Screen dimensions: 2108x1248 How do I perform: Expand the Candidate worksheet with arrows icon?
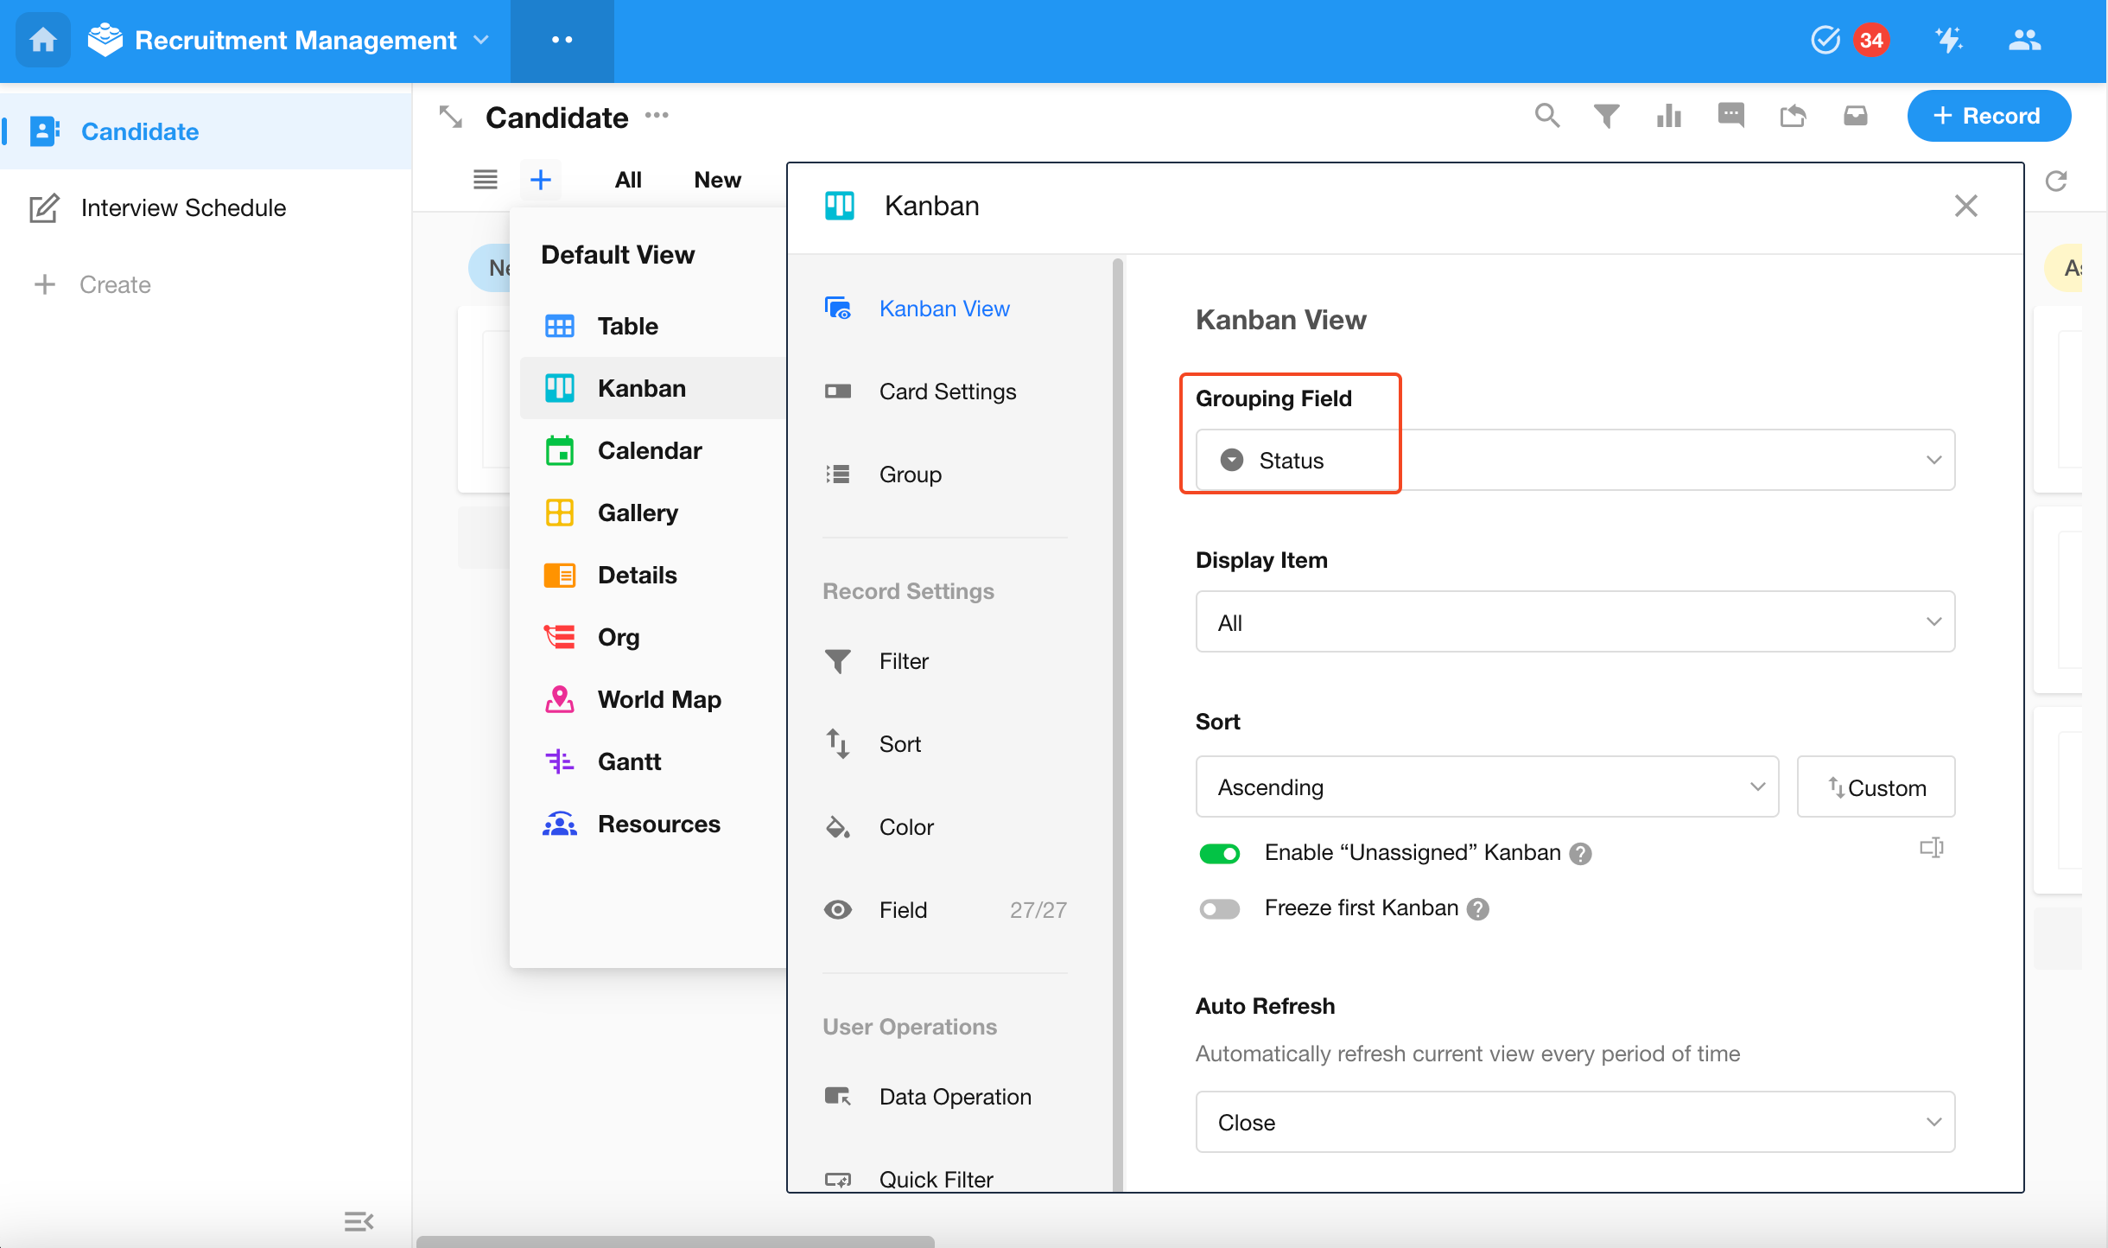click(451, 117)
